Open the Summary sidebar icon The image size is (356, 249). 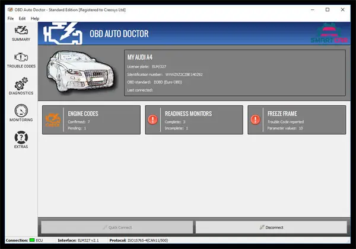21,32
